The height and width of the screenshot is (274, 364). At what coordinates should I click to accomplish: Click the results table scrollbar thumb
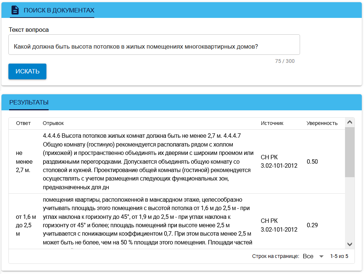tap(350, 152)
